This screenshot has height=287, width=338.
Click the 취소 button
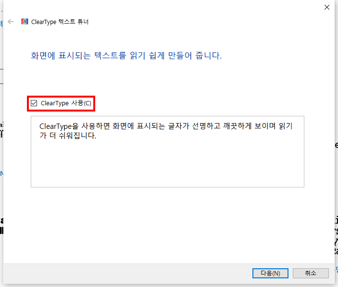coord(311,273)
